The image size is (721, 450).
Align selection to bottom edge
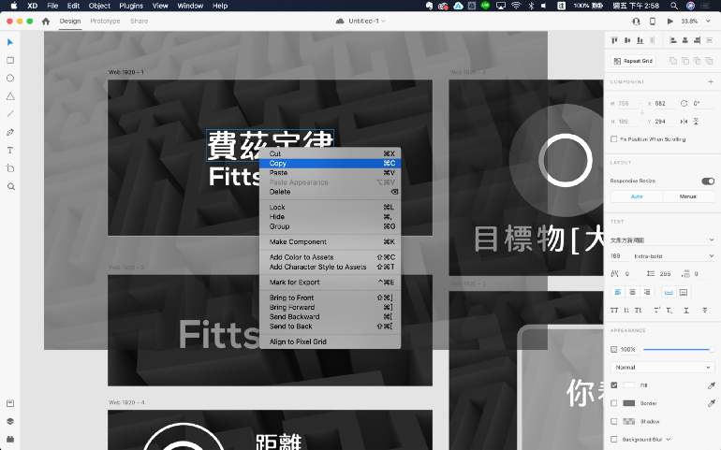pyautogui.click(x=640, y=40)
